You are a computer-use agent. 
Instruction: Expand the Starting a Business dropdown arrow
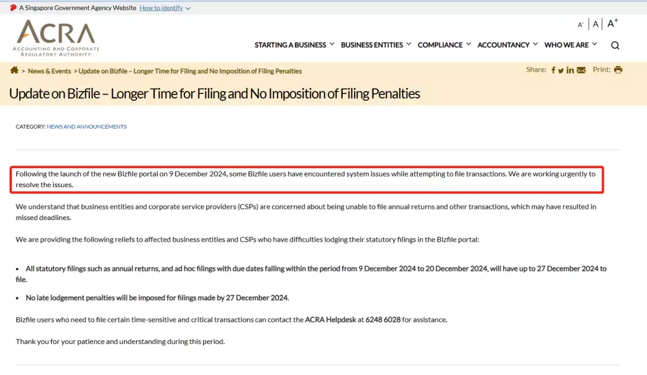tap(332, 44)
